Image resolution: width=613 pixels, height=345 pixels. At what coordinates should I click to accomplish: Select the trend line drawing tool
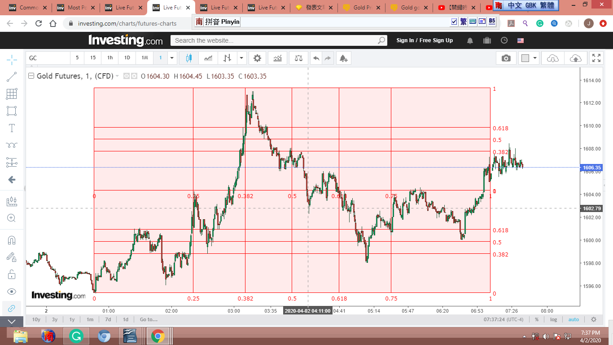click(x=12, y=77)
